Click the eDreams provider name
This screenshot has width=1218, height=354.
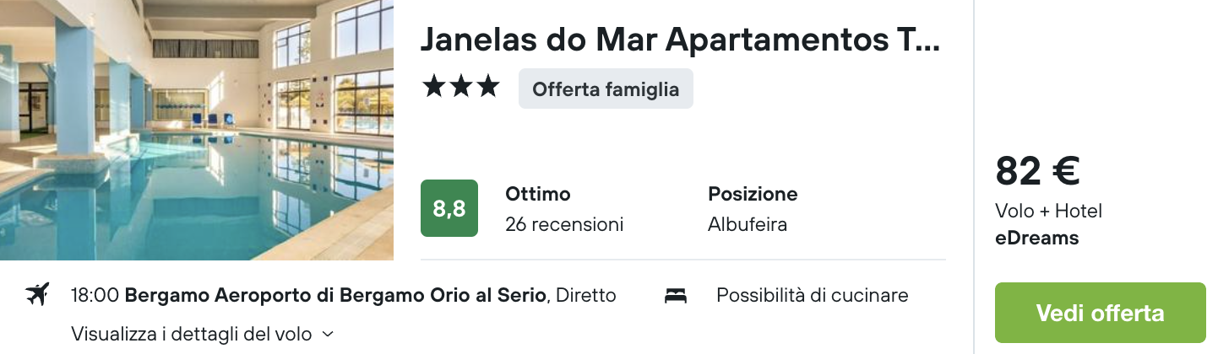[1037, 238]
